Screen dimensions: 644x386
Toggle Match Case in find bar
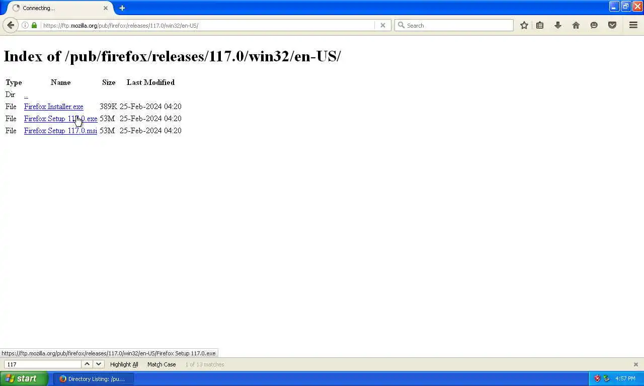pyautogui.click(x=162, y=364)
